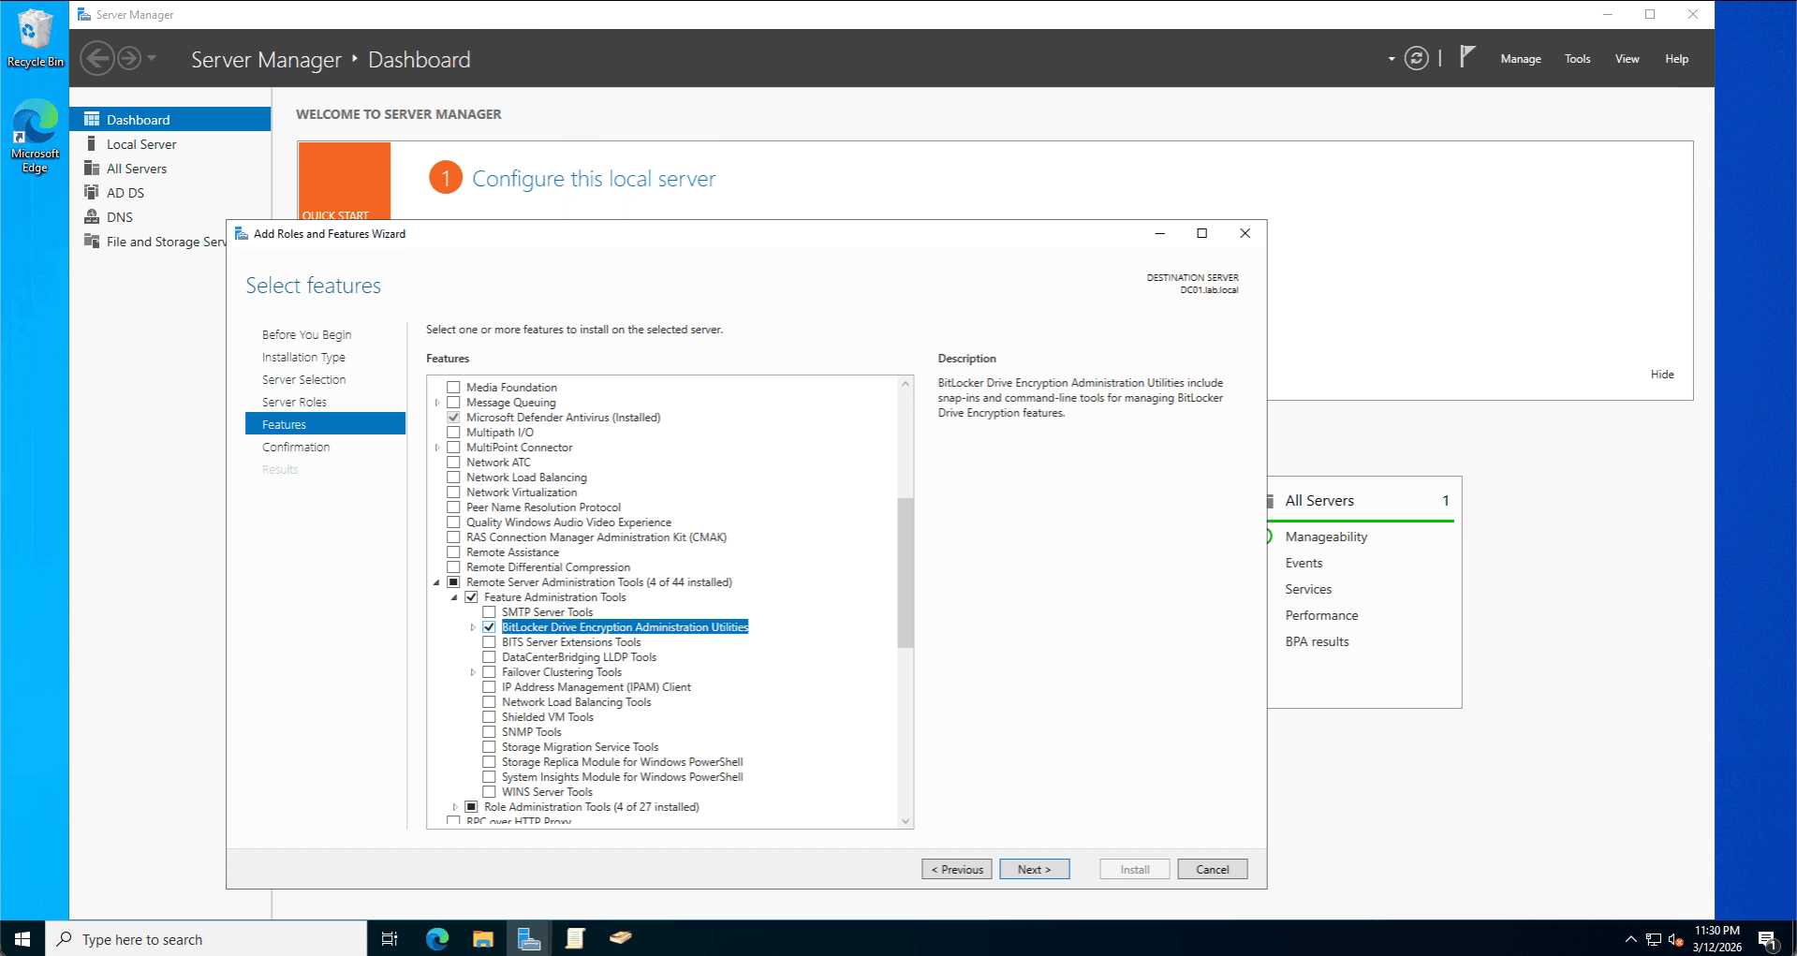Click the Server Manager back navigation arrow
Image resolution: width=1797 pixels, height=956 pixels.
coord(97,59)
